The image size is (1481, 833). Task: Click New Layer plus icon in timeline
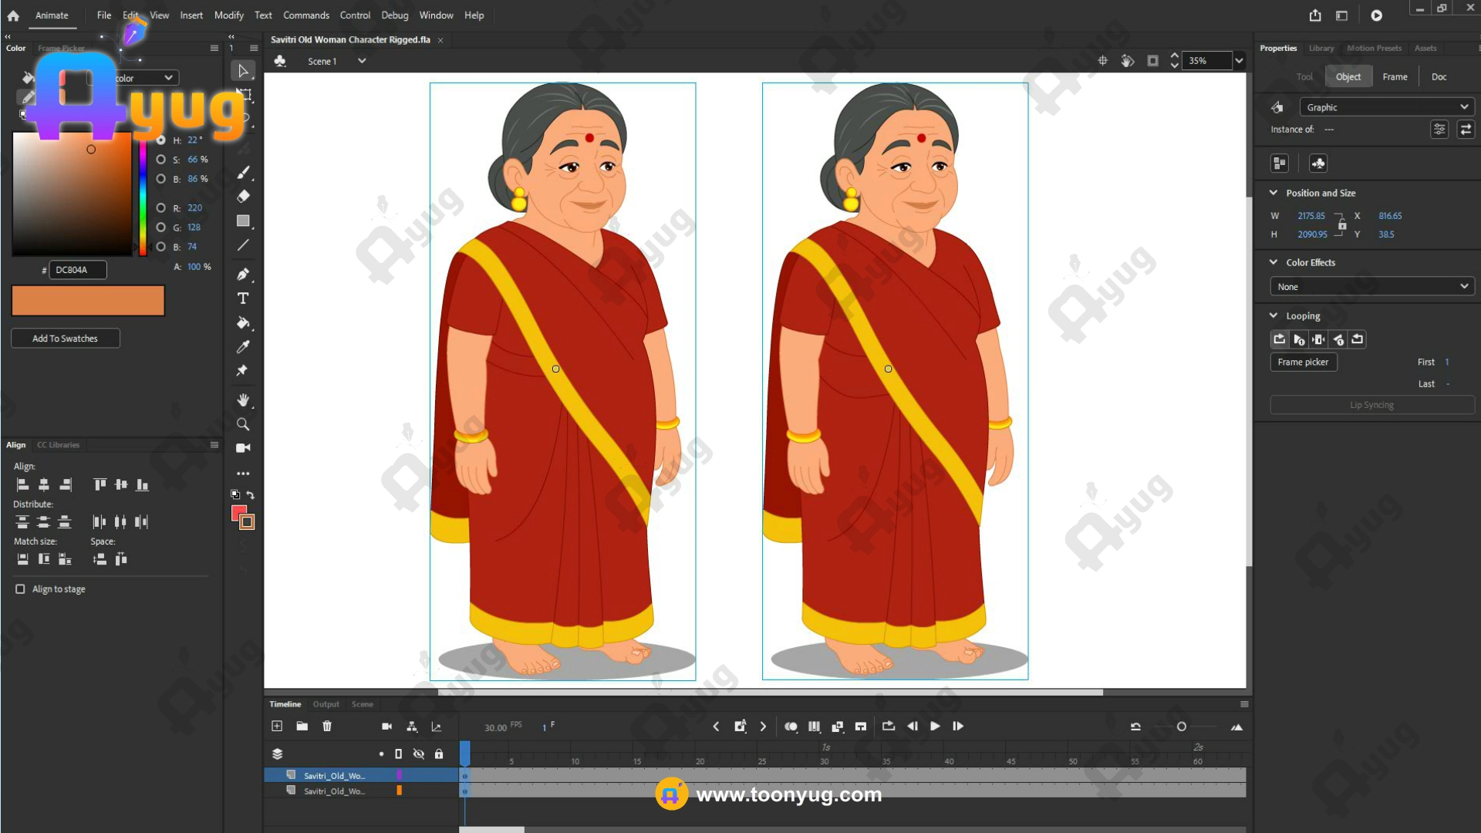click(277, 727)
